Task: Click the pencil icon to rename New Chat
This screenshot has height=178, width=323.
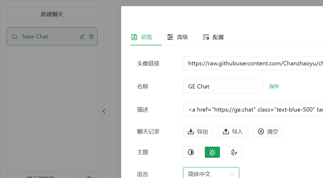Action: 82,36
